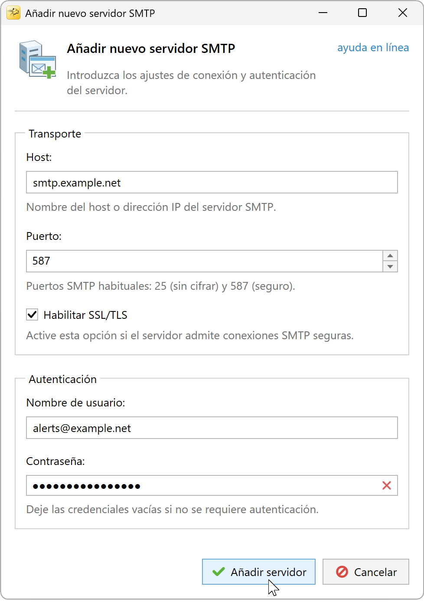The image size is (424, 609).
Task: Close the dialog with title bar X
Action: (x=403, y=13)
